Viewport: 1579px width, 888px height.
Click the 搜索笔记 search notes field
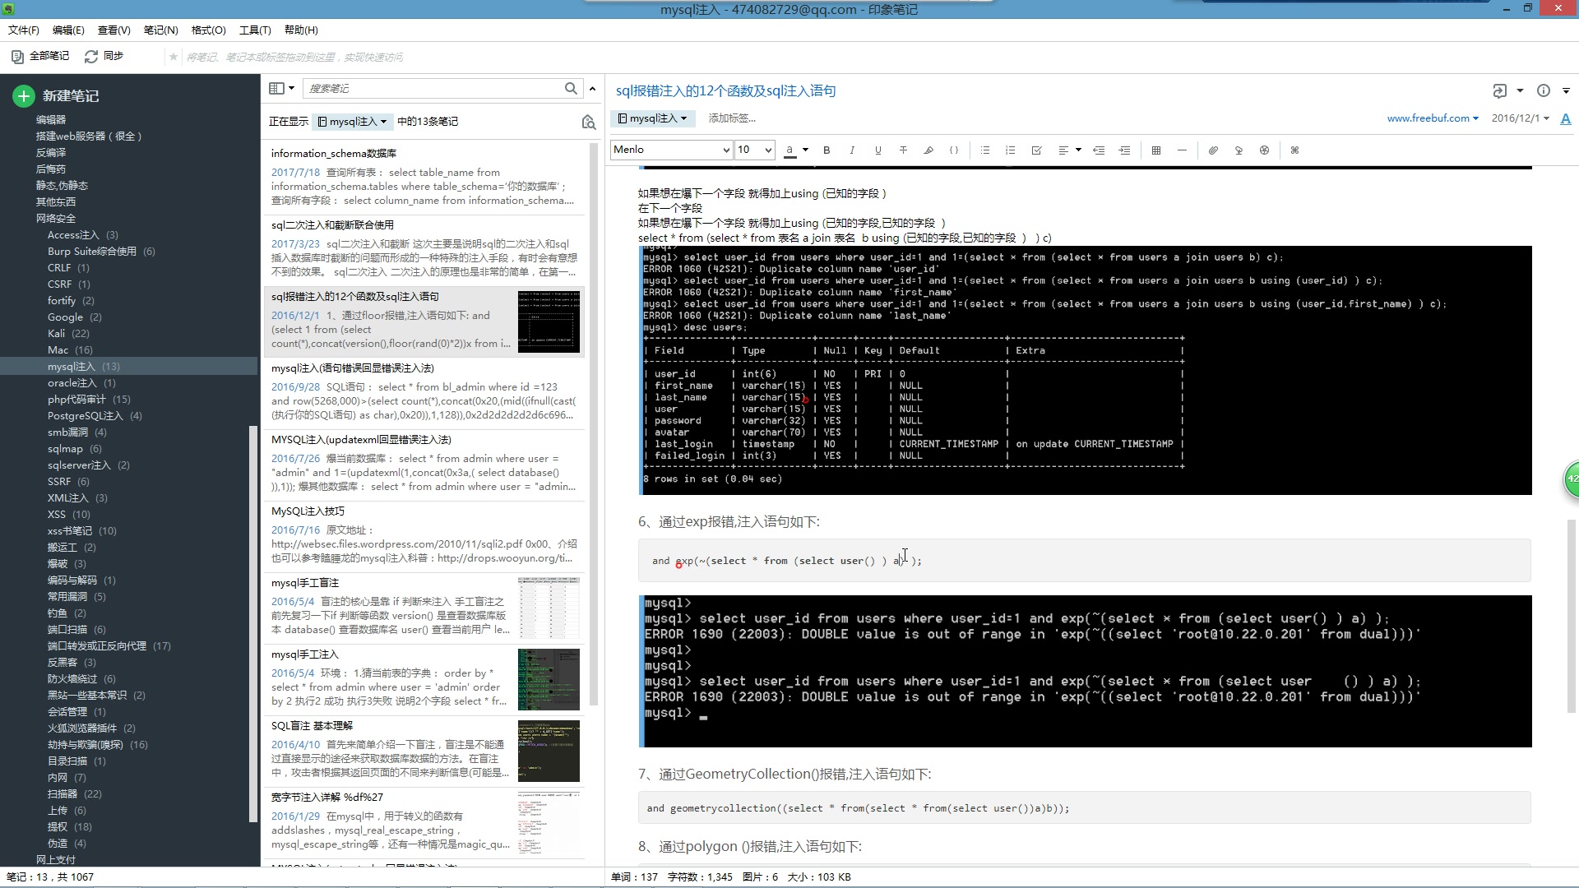(433, 88)
